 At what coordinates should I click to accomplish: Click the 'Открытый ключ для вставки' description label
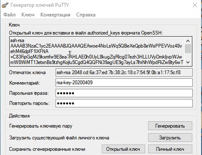pyautogui.click(x=86, y=33)
